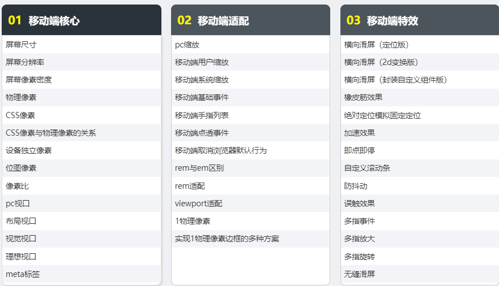The image size is (499, 286).
Task: Click the 'viewport适配' row
Action: pyautogui.click(x=250, y=203)
